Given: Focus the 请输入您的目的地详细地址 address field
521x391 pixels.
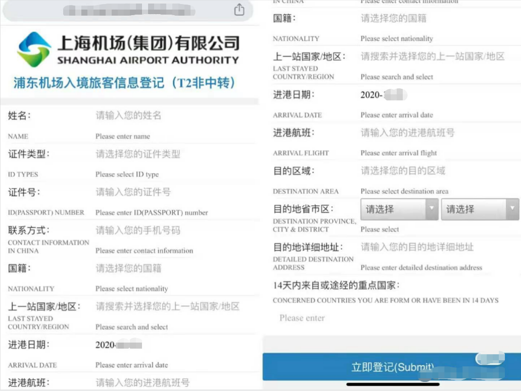Looking at the screenshot, I should pyautogui.click(x=417, y=247).
